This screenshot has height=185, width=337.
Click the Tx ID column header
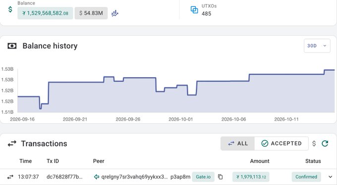(53, 161)
